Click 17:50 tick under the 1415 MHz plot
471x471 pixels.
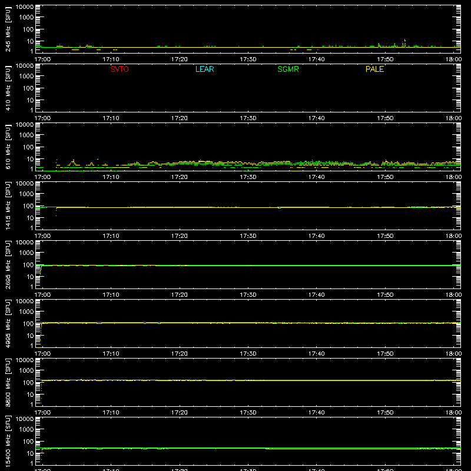point(385,236)
